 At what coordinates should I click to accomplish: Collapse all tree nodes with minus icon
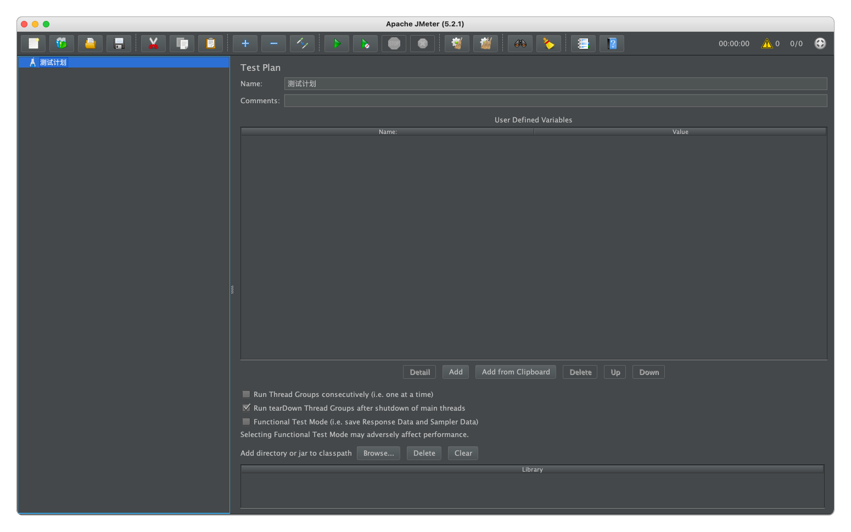coord(273,43)
